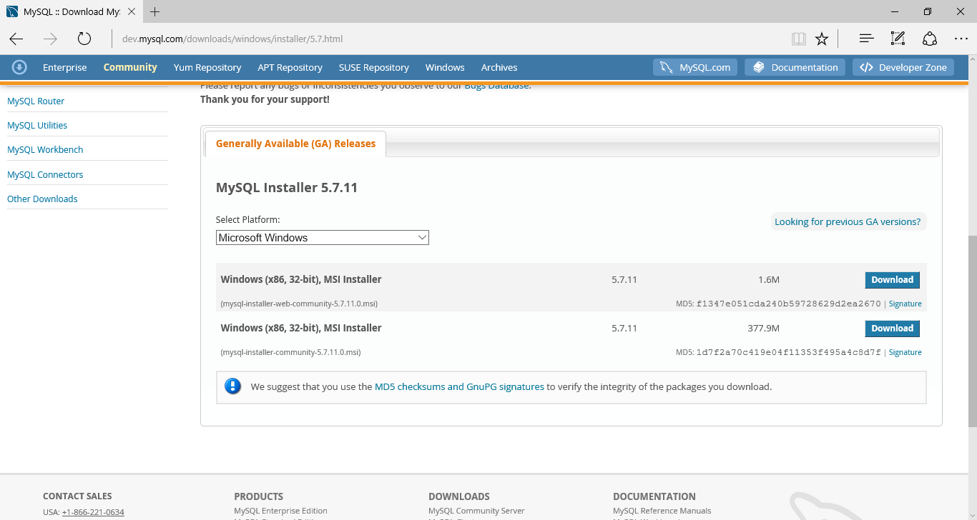Go to SUSE Repository nav item
This screenshot has width=977, height=520.
click(x=374, y=67)
